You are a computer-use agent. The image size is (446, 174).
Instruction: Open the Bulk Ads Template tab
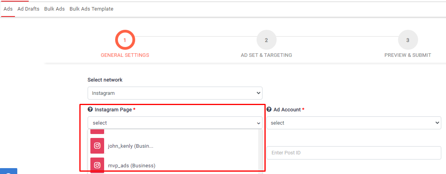(91, 9)
